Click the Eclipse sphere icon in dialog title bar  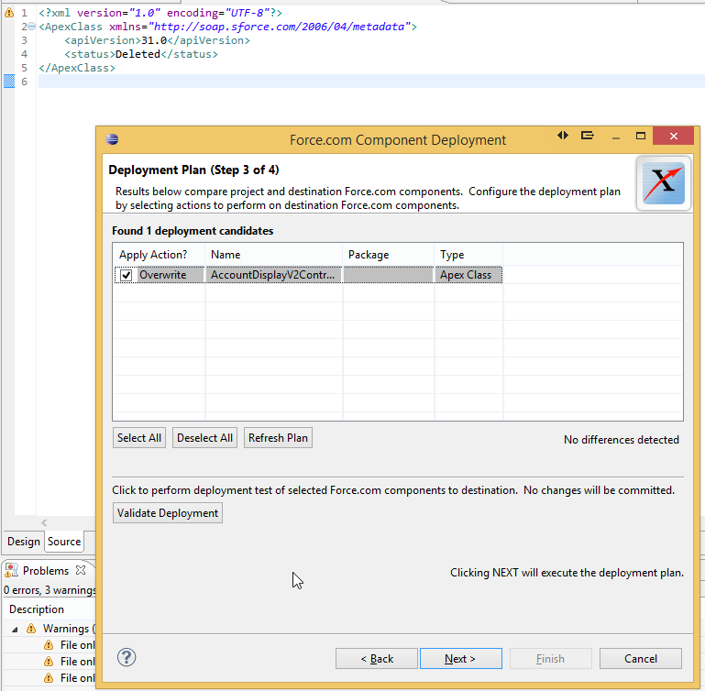coord(112,139)
